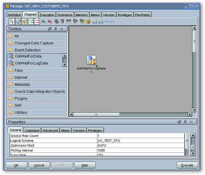The height and width of the screenshot is (175, 205).
Task: Pick the OdiWaitForData tool from Toolbox
Action: [x=28, y=56]
